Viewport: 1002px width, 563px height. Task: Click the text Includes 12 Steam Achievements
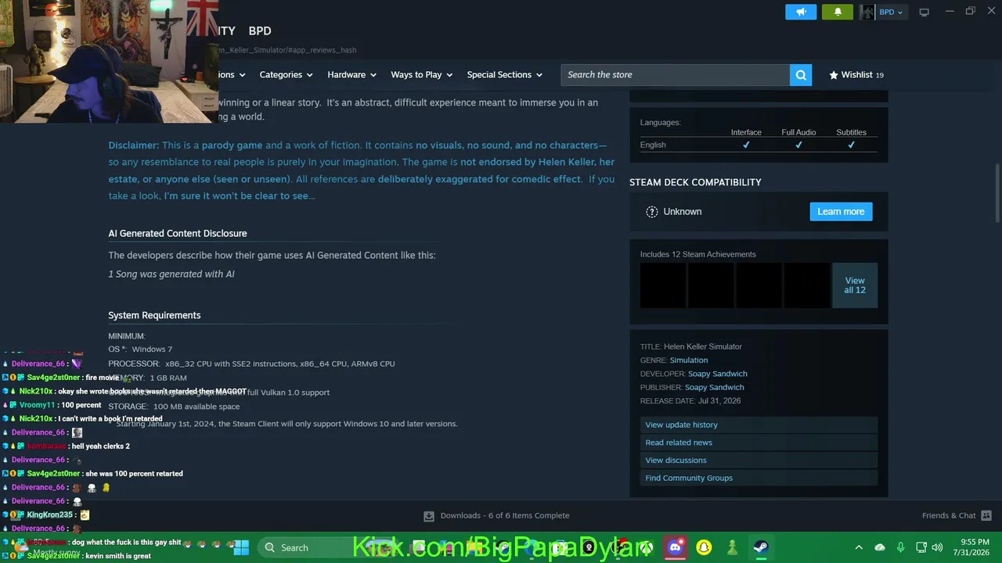698,254
